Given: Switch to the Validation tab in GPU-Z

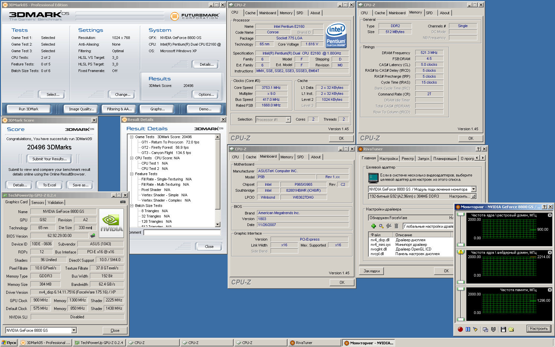Looking at the screenshot, I should click(55, 203).
